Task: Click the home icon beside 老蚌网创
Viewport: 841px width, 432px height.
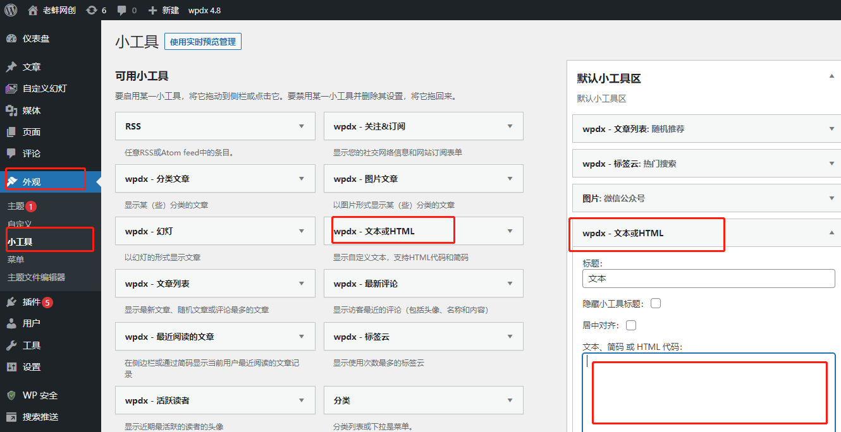Action: click(33, 10)
